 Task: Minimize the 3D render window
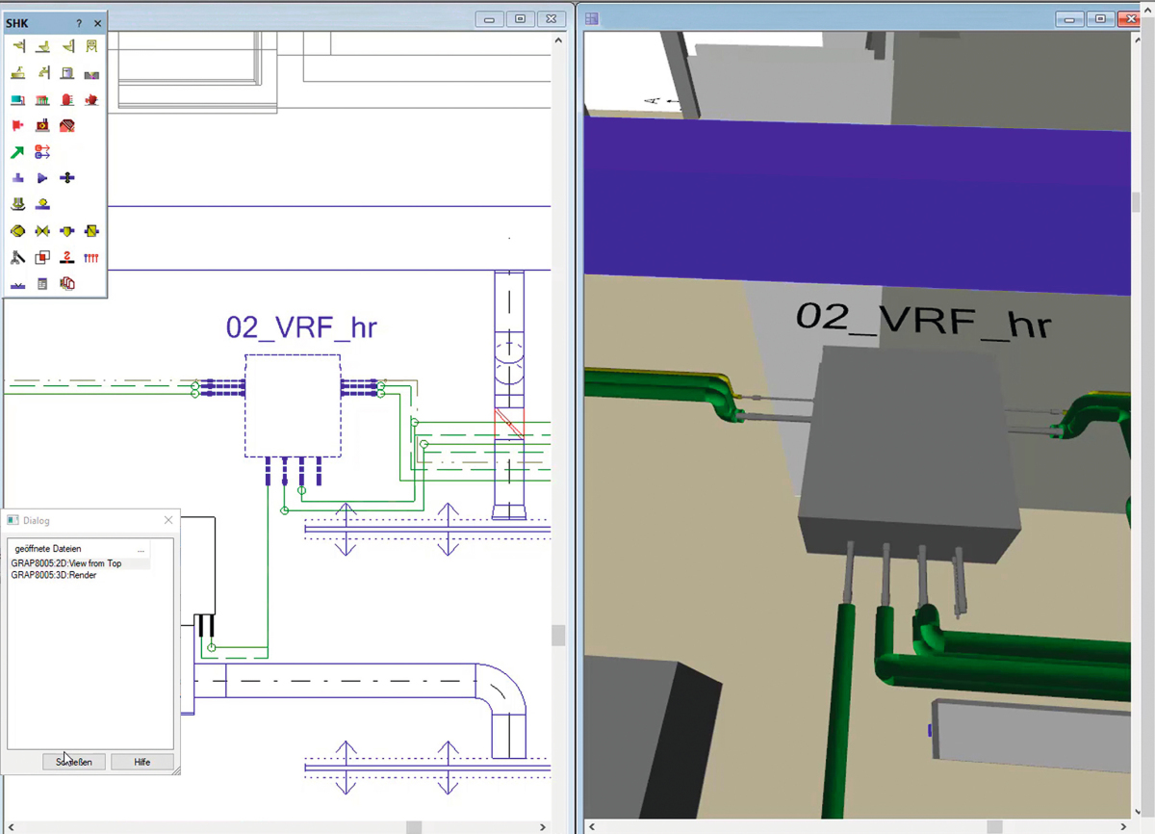pyautogui.click(x=1069, y=18)
